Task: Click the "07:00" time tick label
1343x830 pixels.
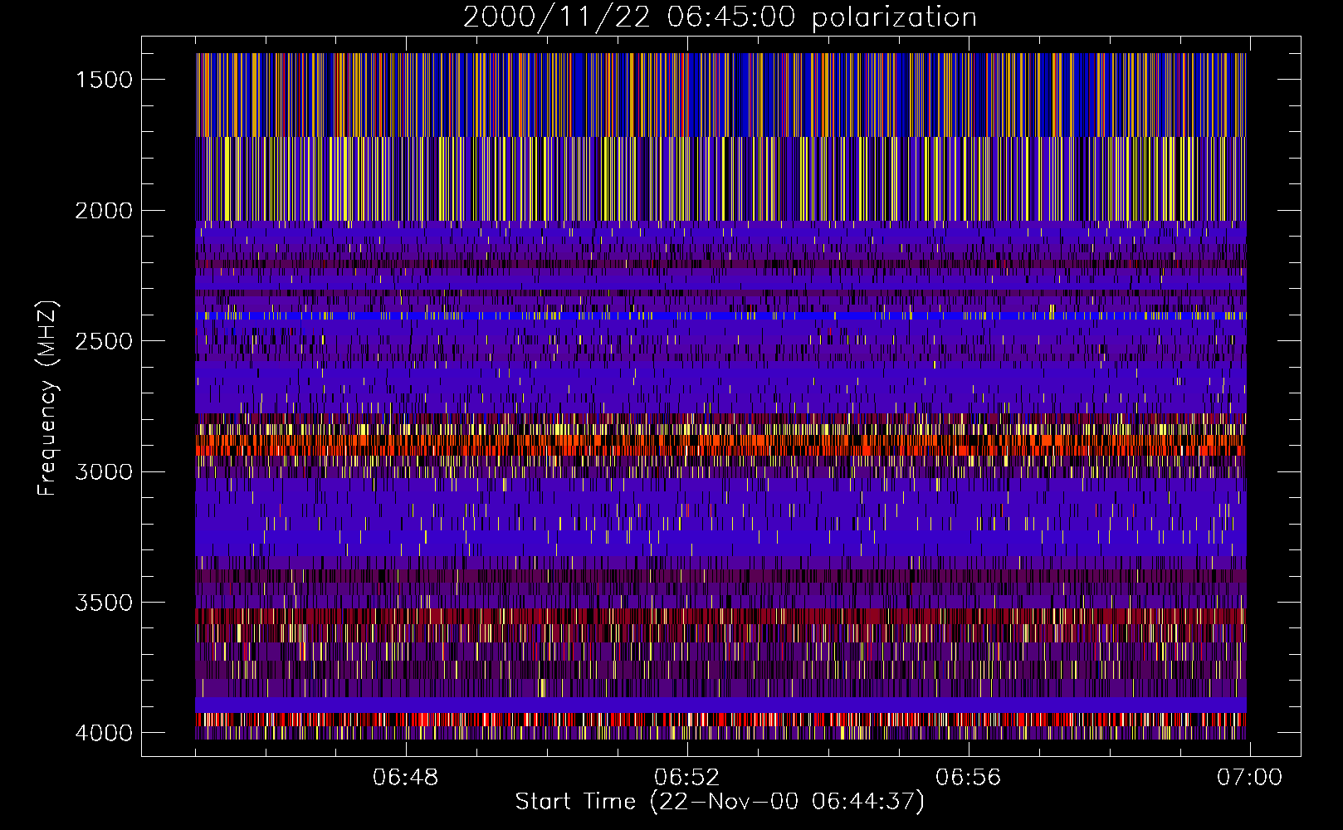Action: [1250, 778]
